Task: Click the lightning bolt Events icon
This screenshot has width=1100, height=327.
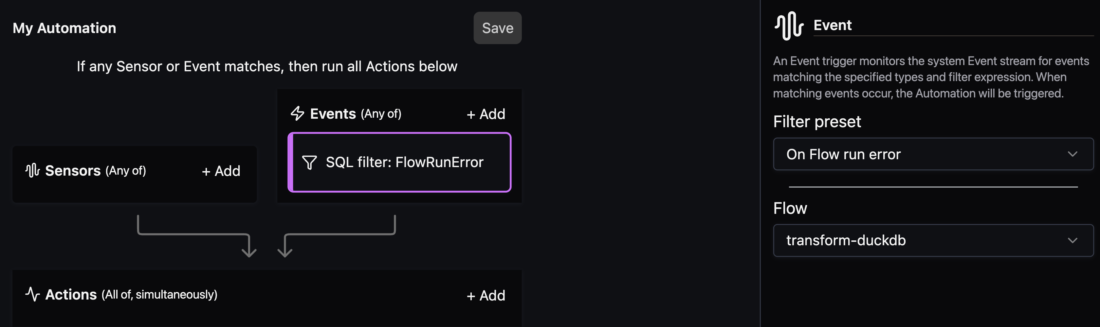Action: (297, 113)
